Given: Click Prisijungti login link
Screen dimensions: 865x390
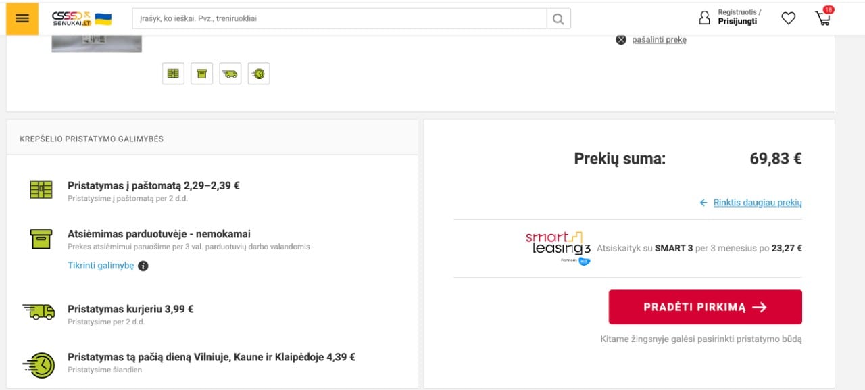Looking at the screenshot, I should 737,22.
